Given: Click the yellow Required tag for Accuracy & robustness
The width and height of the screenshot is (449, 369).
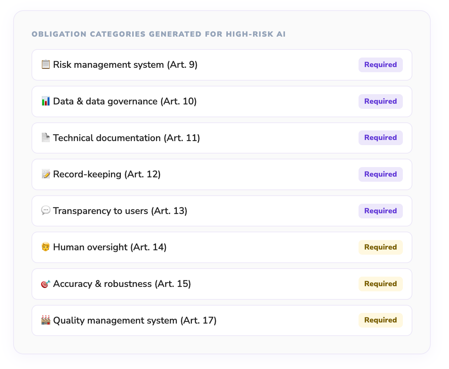Looking at the screenshot, I should pos(380,284).
